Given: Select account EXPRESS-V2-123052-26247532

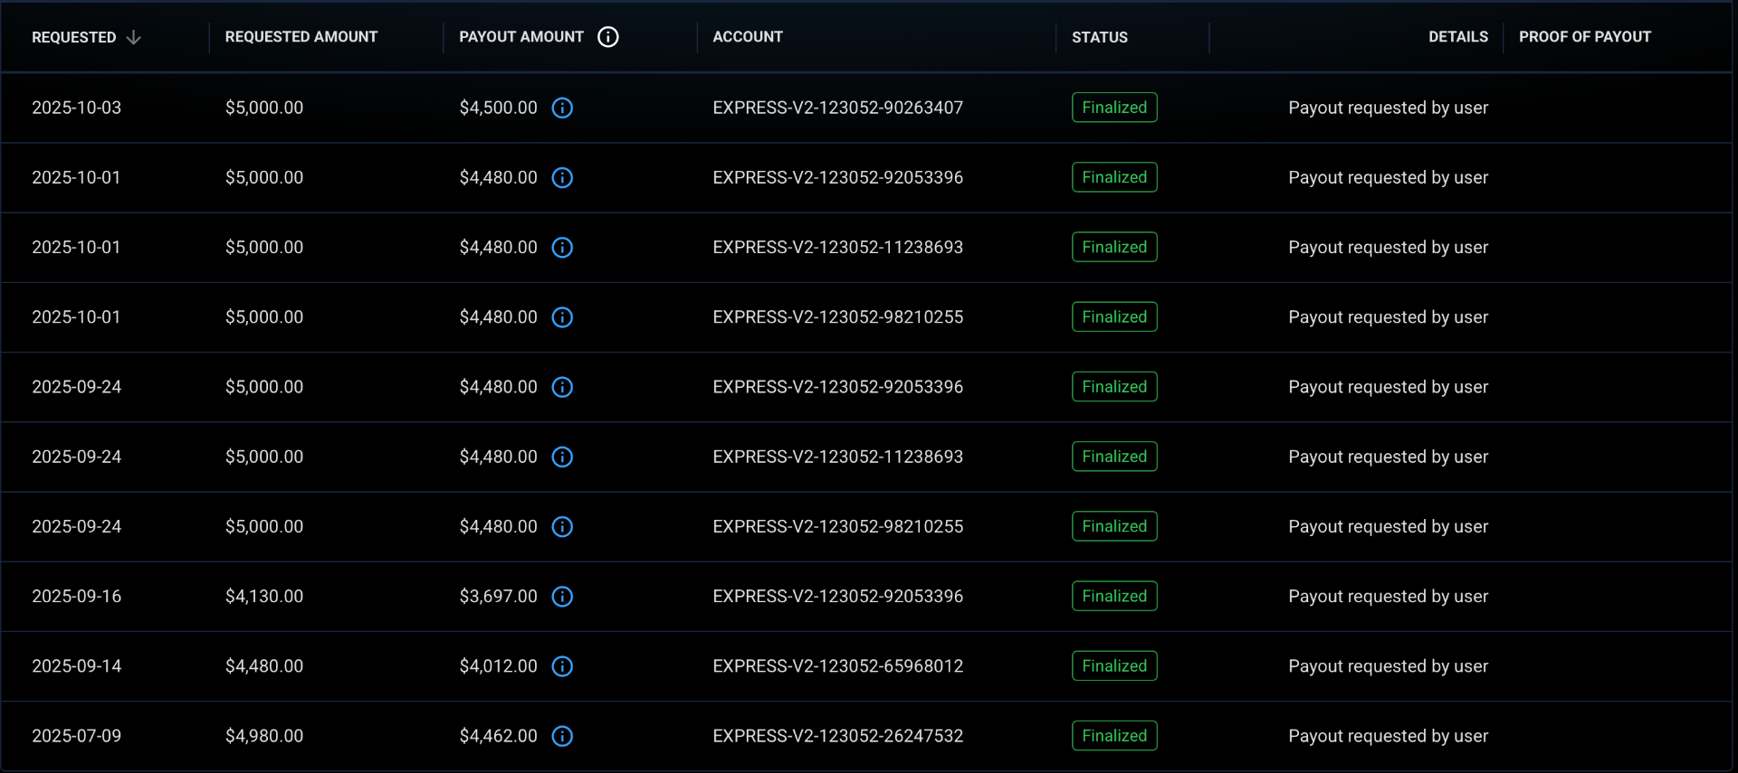Looking at the screenshot, I should [x=838, y=736].
